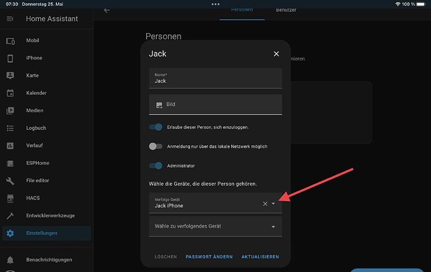Clear the Jack iPhone tracked device
Screen dimensions: 431x272
(x=265, y=203)
